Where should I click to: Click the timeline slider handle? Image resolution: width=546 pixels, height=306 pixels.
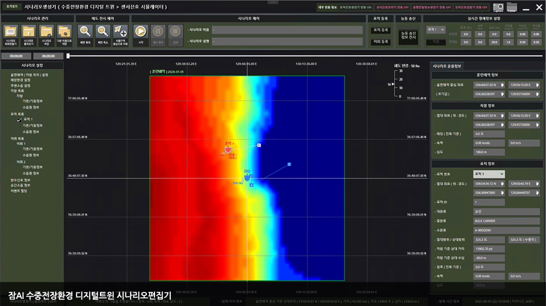click(68, 56)
